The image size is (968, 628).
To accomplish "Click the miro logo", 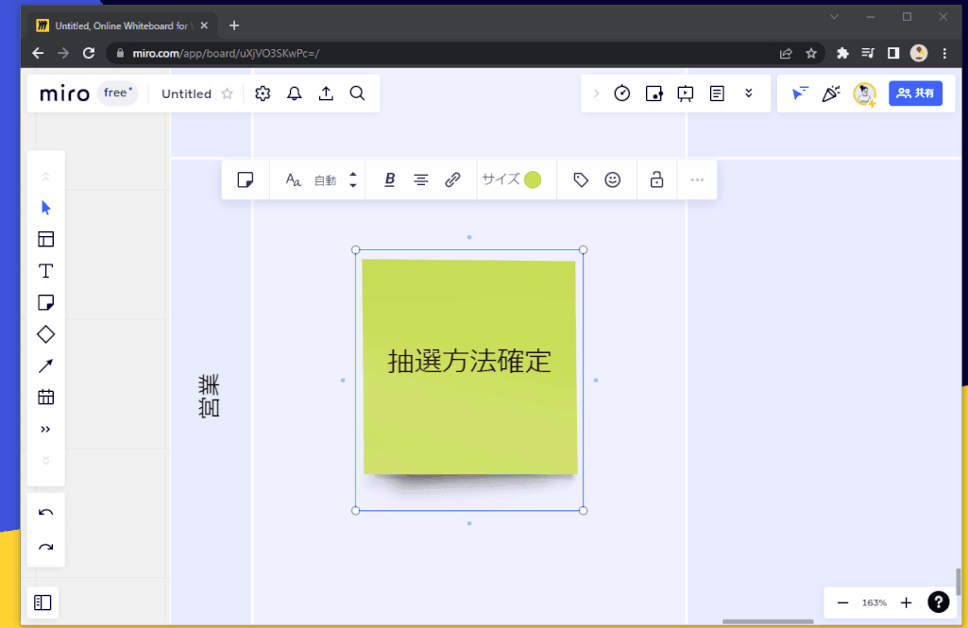I will (64, 93).
